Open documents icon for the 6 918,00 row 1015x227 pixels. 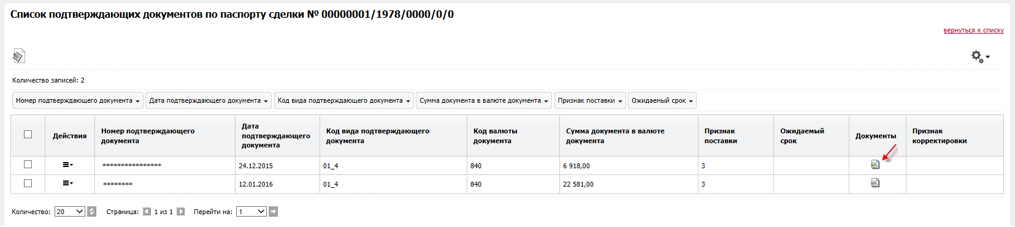[x=875, y=165]
